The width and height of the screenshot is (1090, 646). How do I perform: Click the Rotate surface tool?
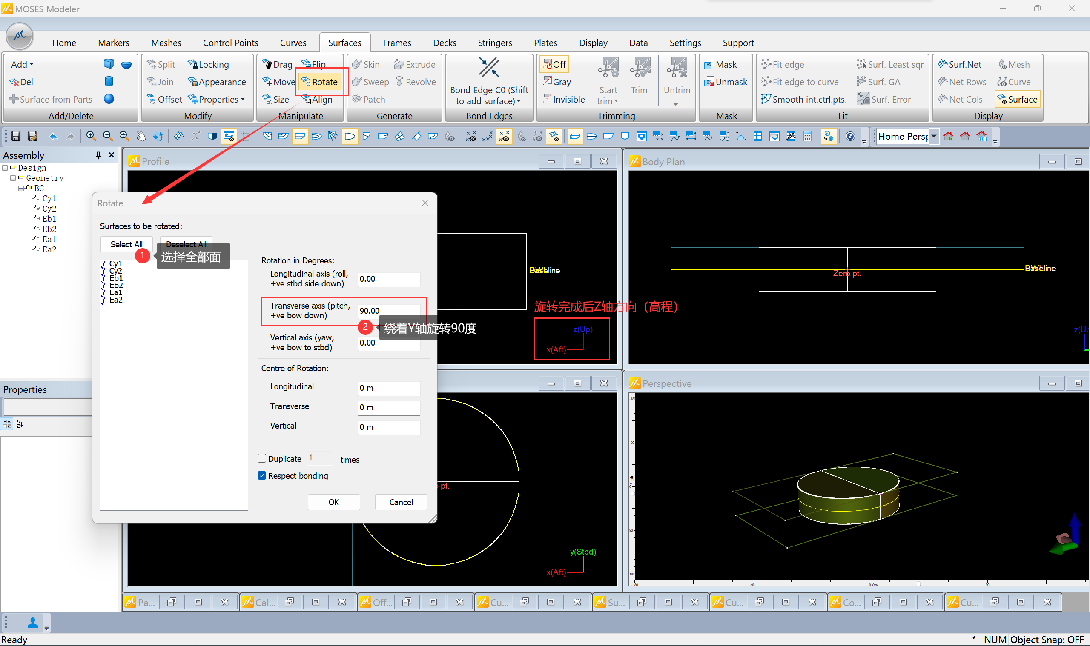pyautogui.click(x=320, y=82)
